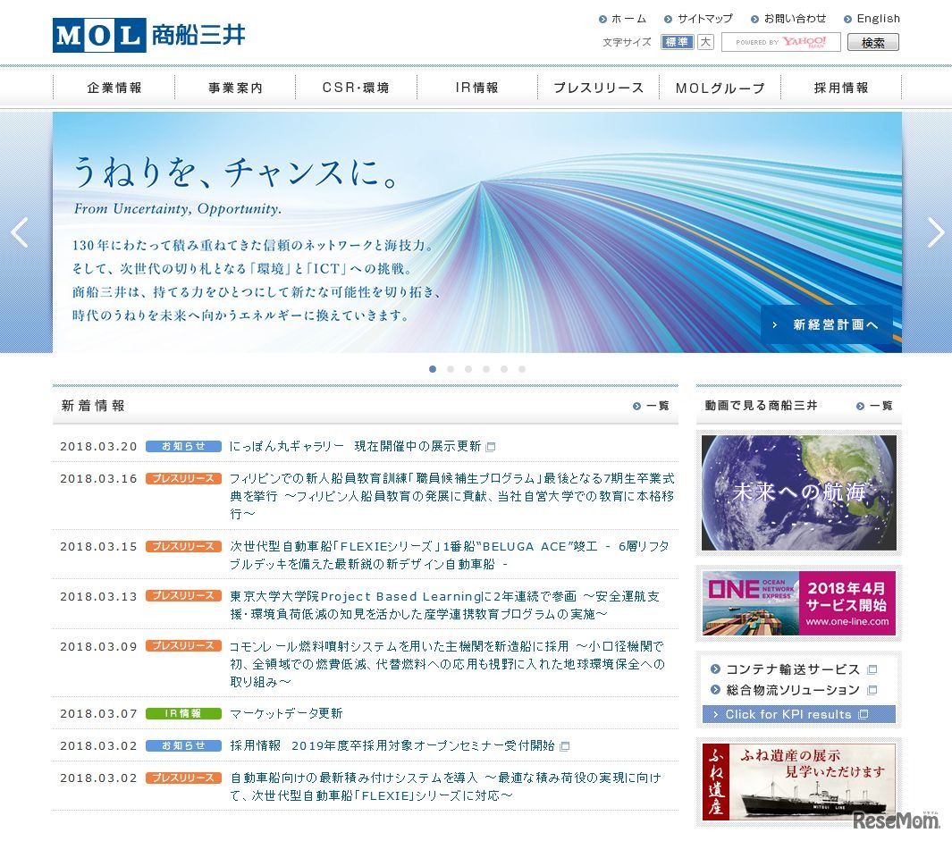Open the プレスリリース menu

click(599, 88)
